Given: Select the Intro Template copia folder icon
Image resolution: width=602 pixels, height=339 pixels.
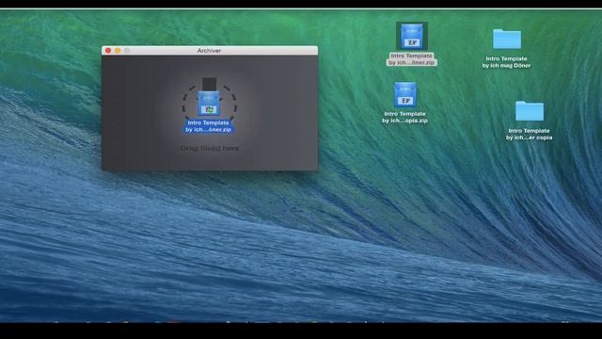Looking at the screenshot, I should (530, 111).
